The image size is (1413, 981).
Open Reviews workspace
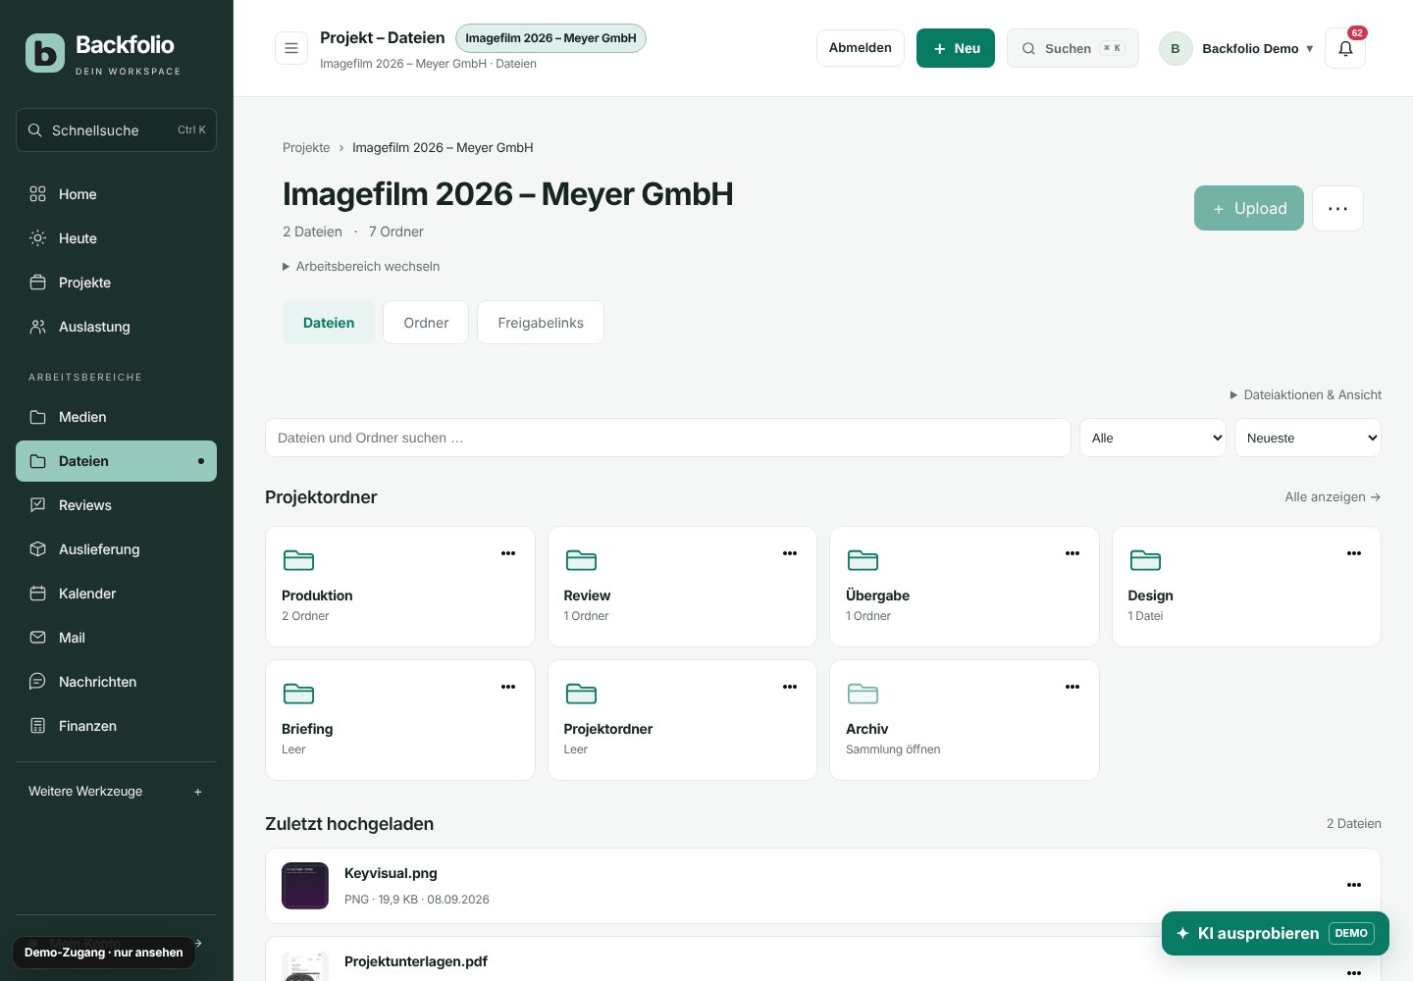[x=116, y=505]
